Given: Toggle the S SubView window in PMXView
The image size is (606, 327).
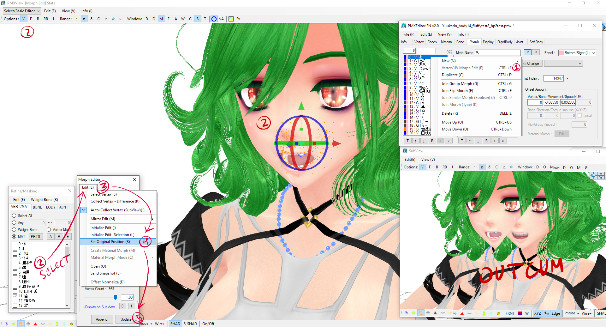Looking at the screenshot, I should coord(198,19).
